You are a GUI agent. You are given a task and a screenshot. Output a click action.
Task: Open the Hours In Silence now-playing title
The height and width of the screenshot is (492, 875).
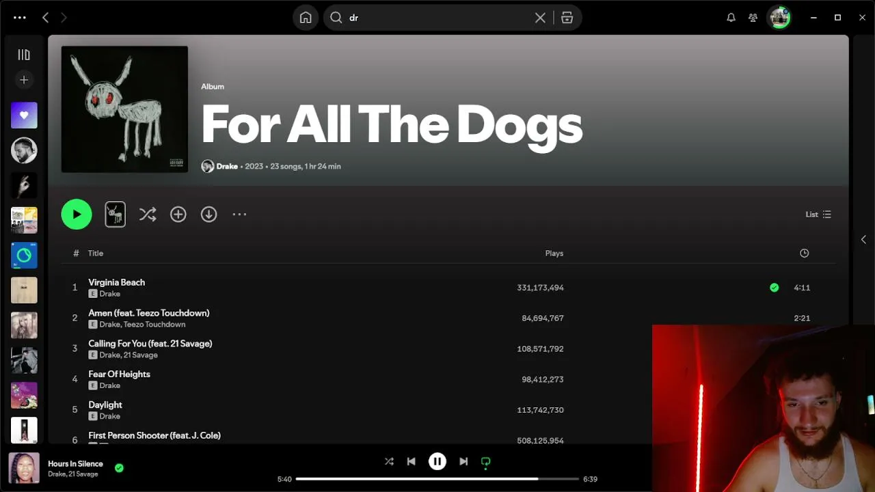(x=75, y=464)
